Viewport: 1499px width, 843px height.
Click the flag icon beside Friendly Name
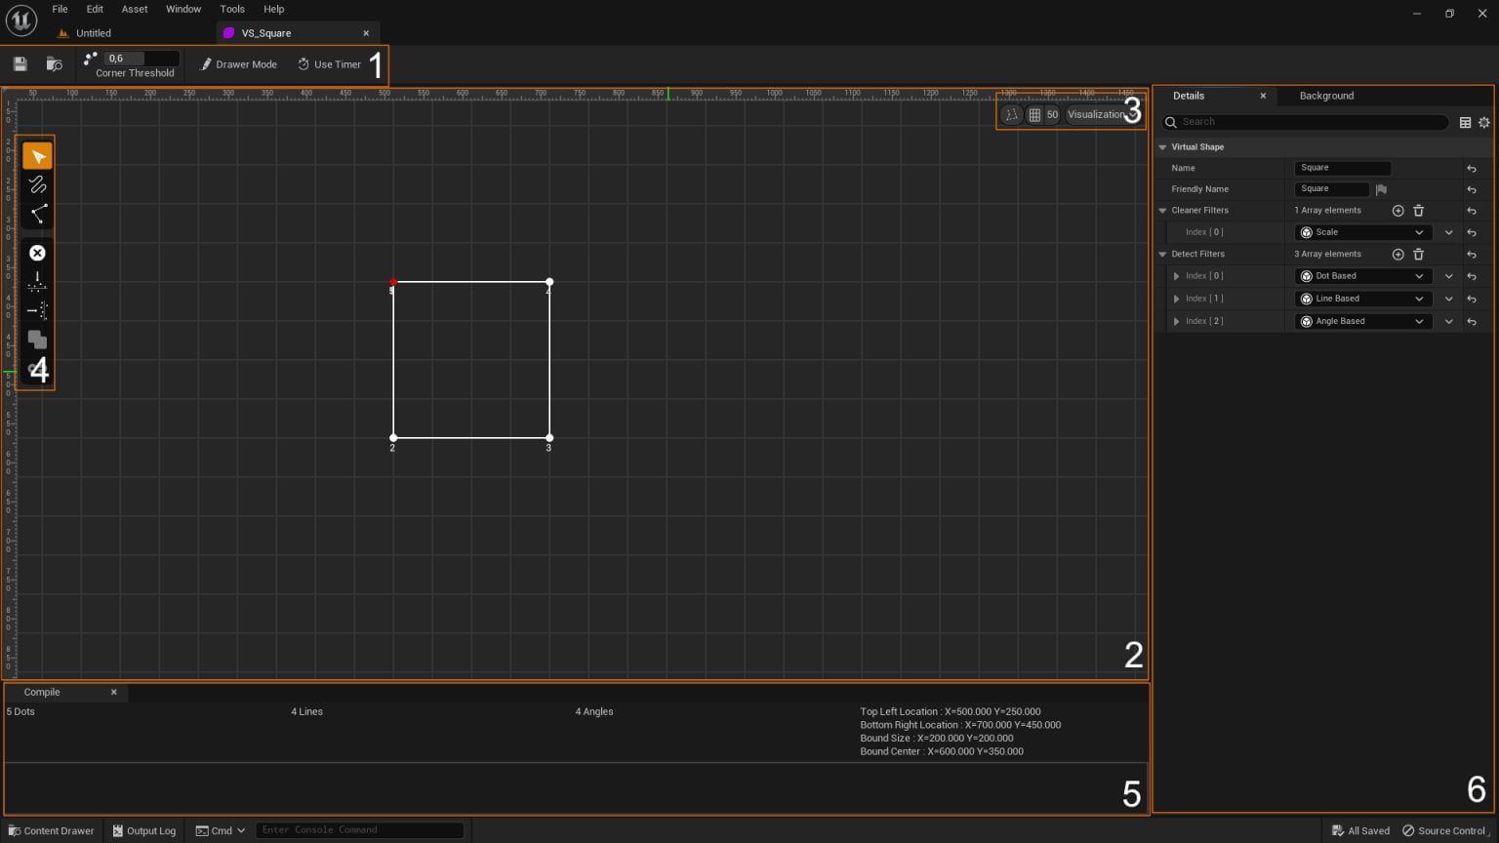click(1381, 189)
